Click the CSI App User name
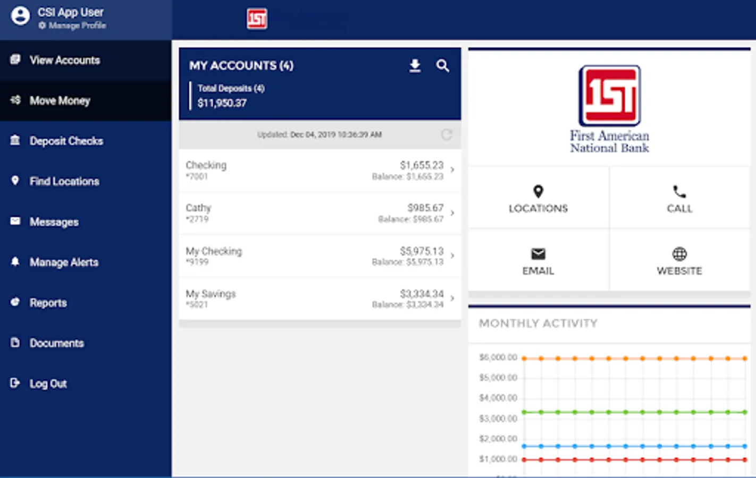This screenshot has width=756, height=478. point(71,12)
